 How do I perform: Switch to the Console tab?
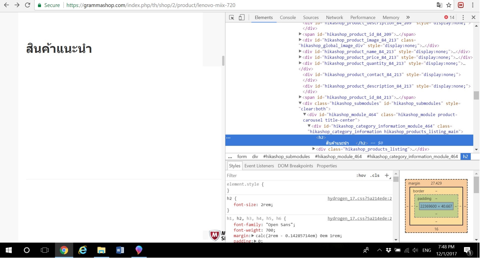(288, 18)
